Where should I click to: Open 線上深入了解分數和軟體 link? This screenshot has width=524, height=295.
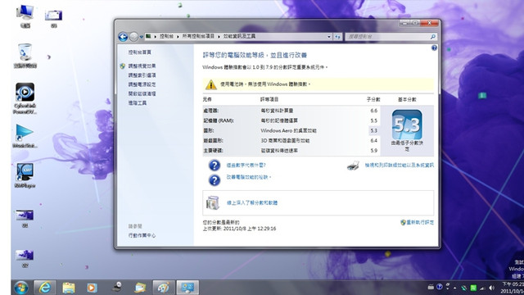pyautogui.click(x=252, y=202)
